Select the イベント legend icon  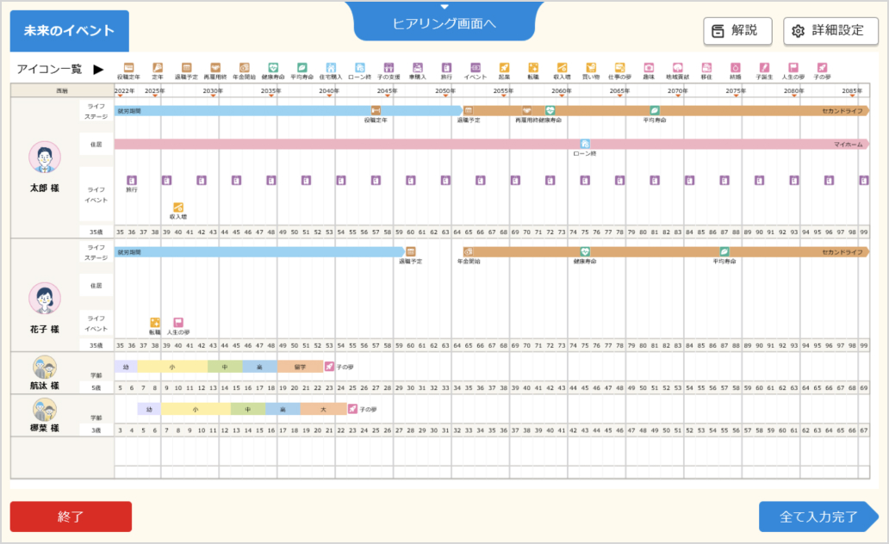click(476, 67)
